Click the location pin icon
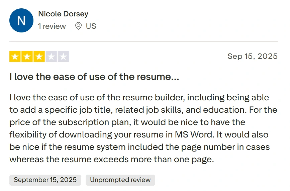Viewport: 290px width, 191px height. pyautogui.click(x=78, y=26)
